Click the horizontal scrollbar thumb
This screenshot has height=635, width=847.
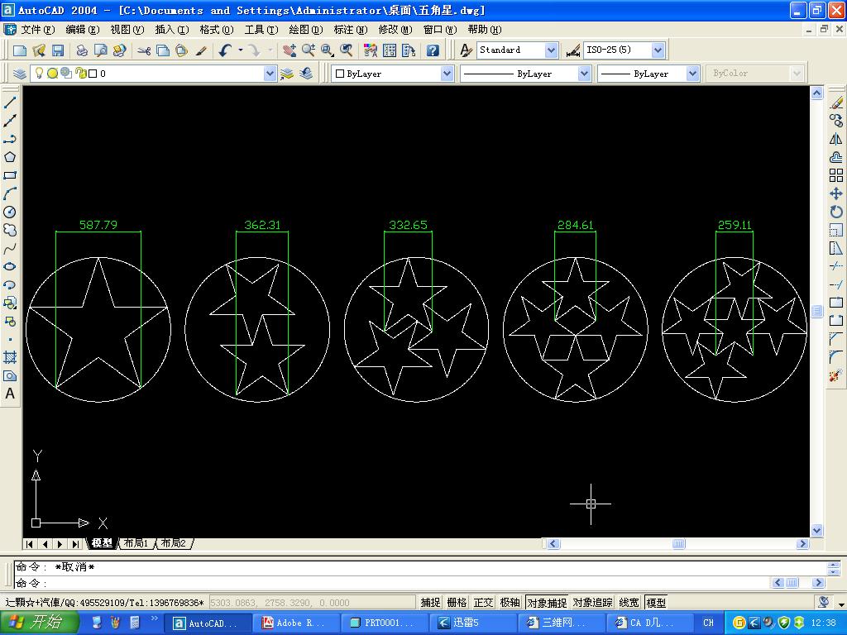click(678, 543)
